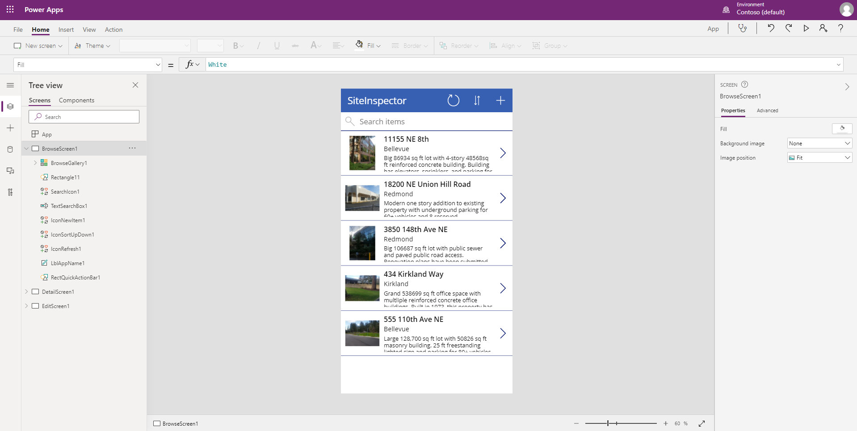
Task: Open the Fill color picker in properties
Action: click(843, 128)
